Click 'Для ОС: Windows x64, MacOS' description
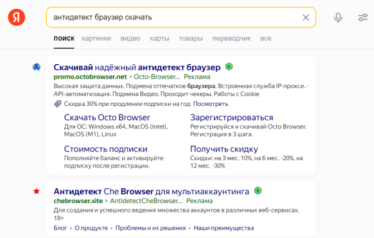374x238 pixels. (x=116, y=130)
